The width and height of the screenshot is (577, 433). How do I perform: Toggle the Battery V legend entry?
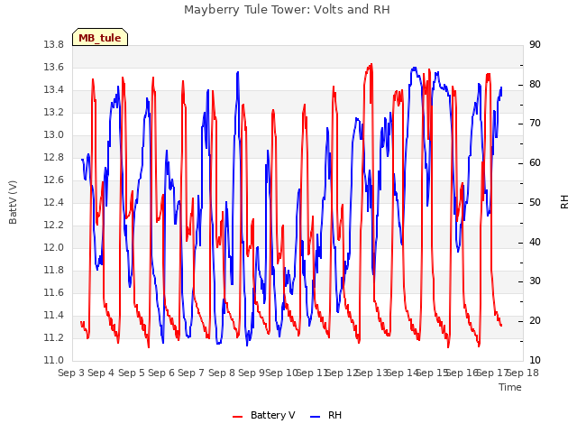coord(264,415)
